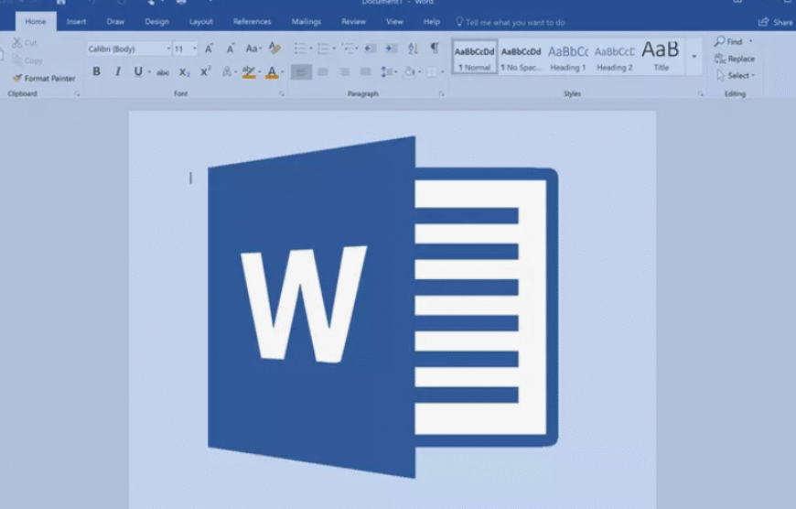Open the font size 11 dropdown

pos(195,49)
